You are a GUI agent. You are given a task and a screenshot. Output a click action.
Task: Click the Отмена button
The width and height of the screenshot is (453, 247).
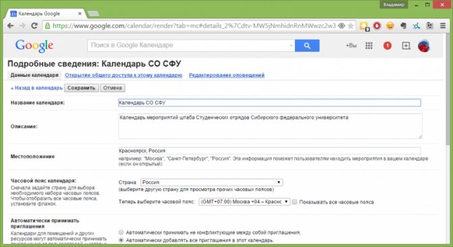(112, 88)
